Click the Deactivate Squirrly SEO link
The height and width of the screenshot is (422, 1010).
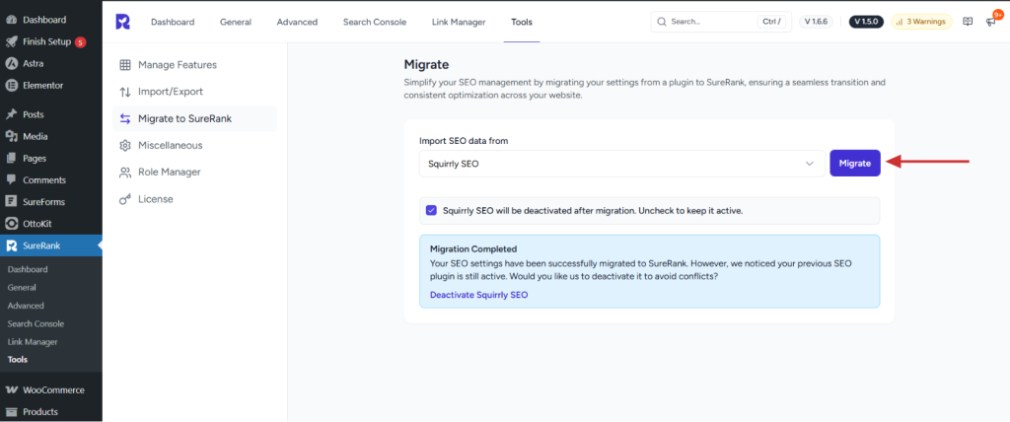[478, 295]
